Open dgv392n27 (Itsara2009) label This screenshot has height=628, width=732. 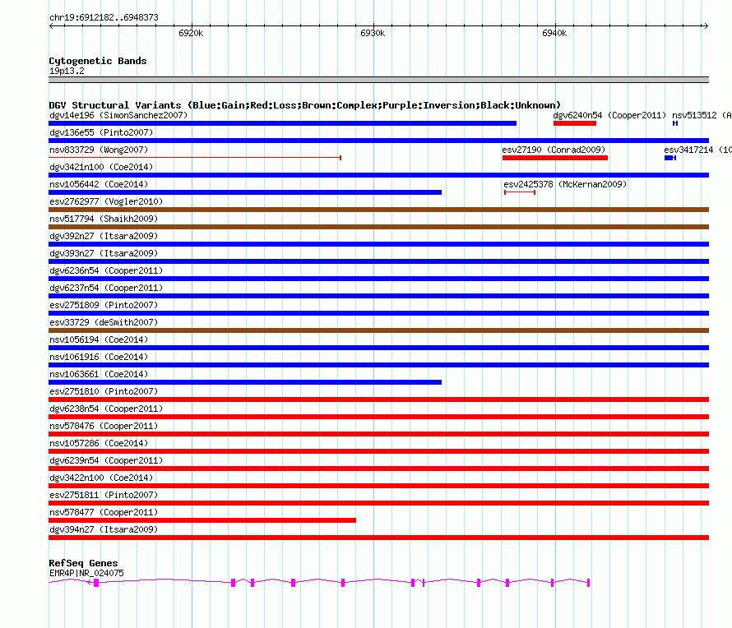click(104, 236)
